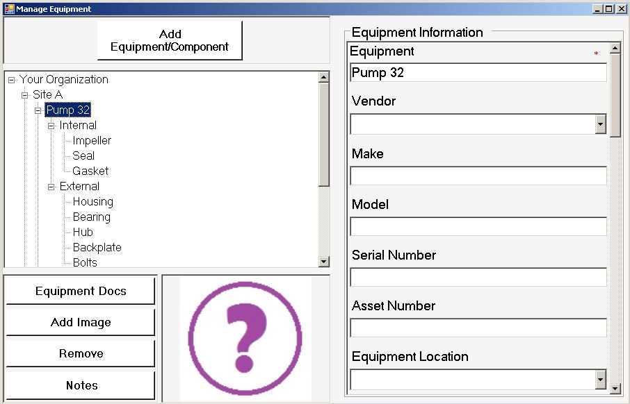This screenshot has width=630, height=404.
Task: Collapse the Site A tree node
Action: point(25,95)
